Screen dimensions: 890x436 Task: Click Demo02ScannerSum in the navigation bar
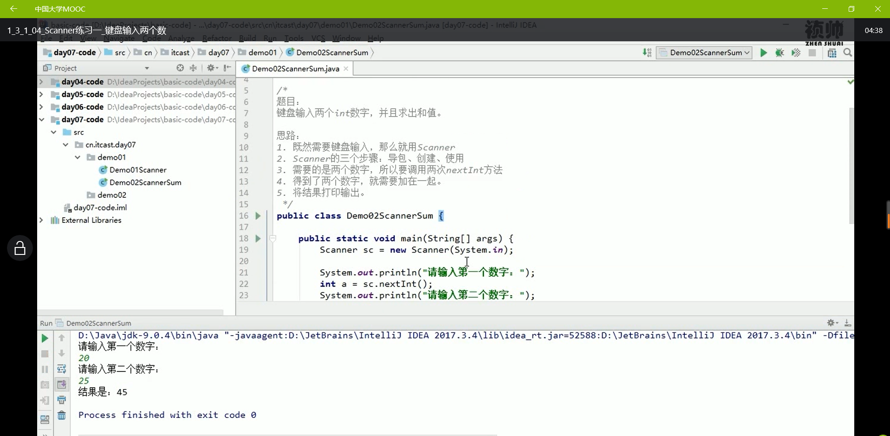pos(327,52)
